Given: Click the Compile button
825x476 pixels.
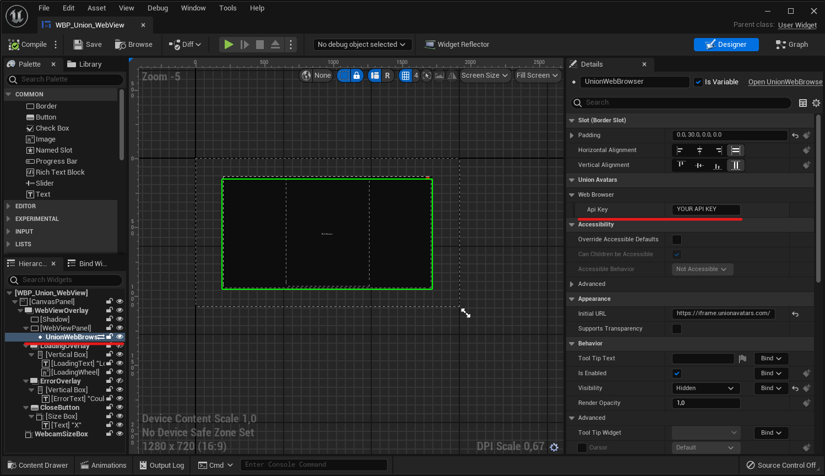Looking at the screenshot, I should click(28, 45).
